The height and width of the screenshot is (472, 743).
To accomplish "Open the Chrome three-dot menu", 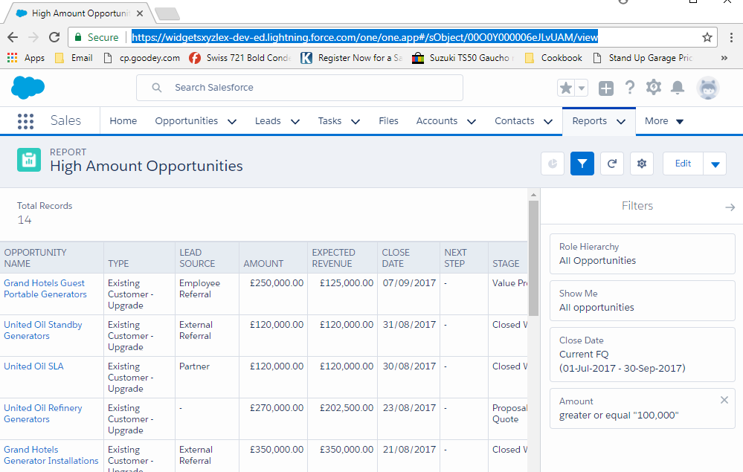I will pos(731,37).
